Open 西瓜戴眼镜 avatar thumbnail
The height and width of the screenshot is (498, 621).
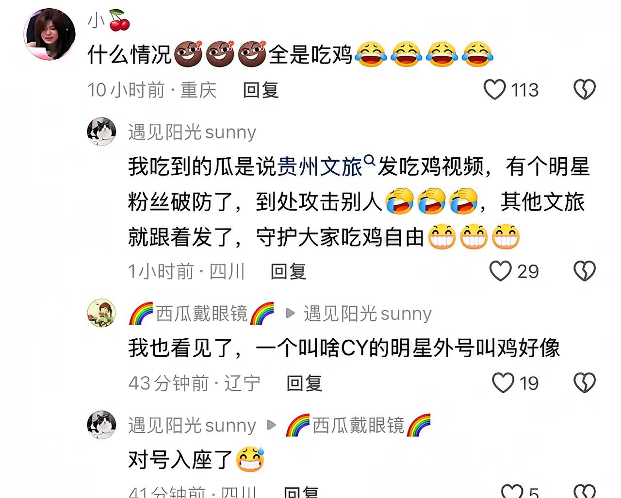click(101, 313)
